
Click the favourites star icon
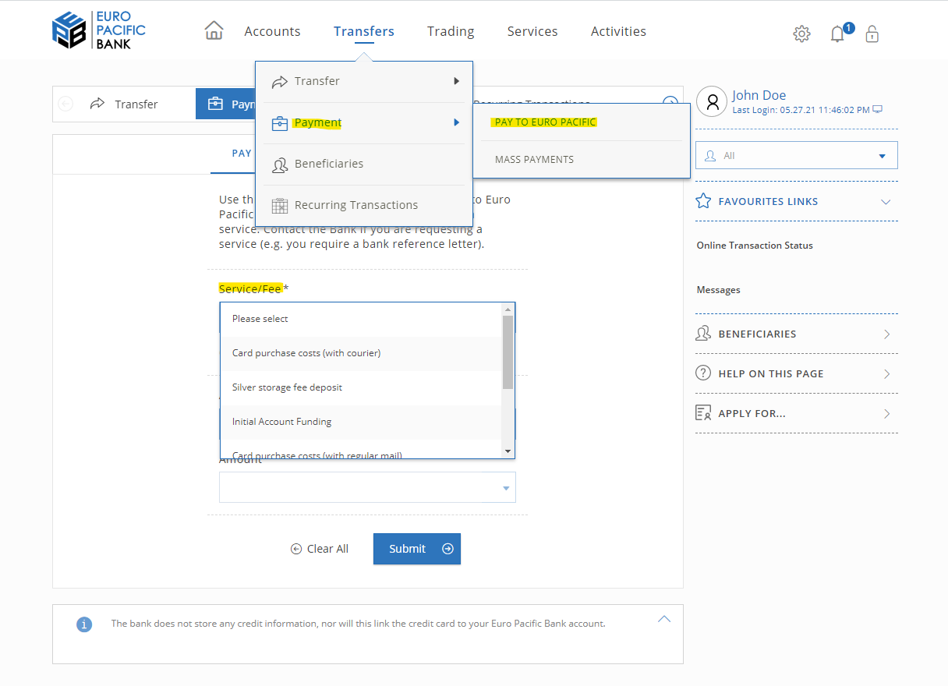703,201
